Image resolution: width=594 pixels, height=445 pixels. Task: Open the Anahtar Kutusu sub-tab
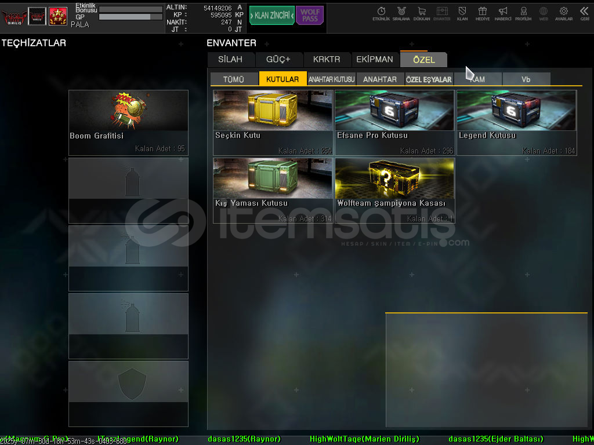(x=331, y=79)
